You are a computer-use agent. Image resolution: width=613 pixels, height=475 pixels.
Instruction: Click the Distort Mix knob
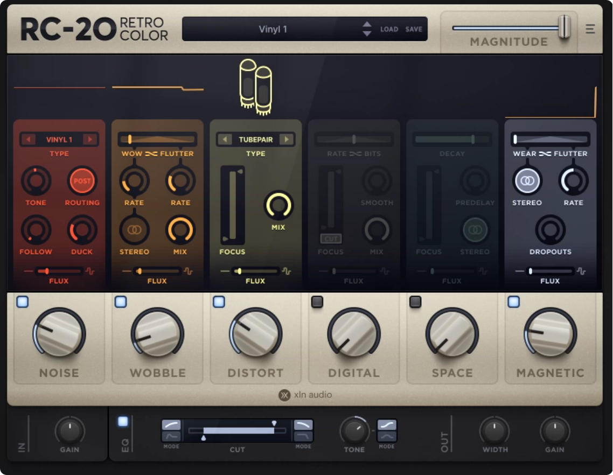(278, 205)
